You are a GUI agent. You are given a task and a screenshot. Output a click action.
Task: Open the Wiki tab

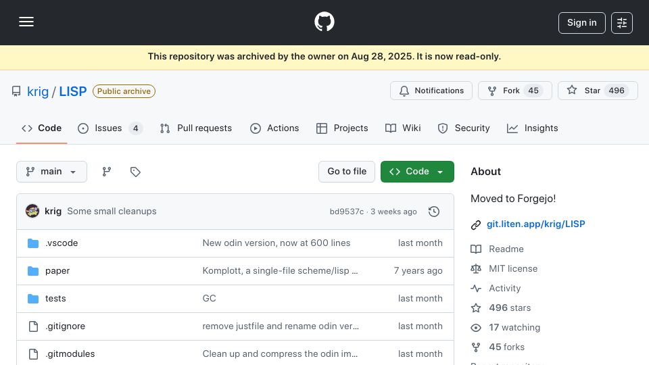pos(403,128)
